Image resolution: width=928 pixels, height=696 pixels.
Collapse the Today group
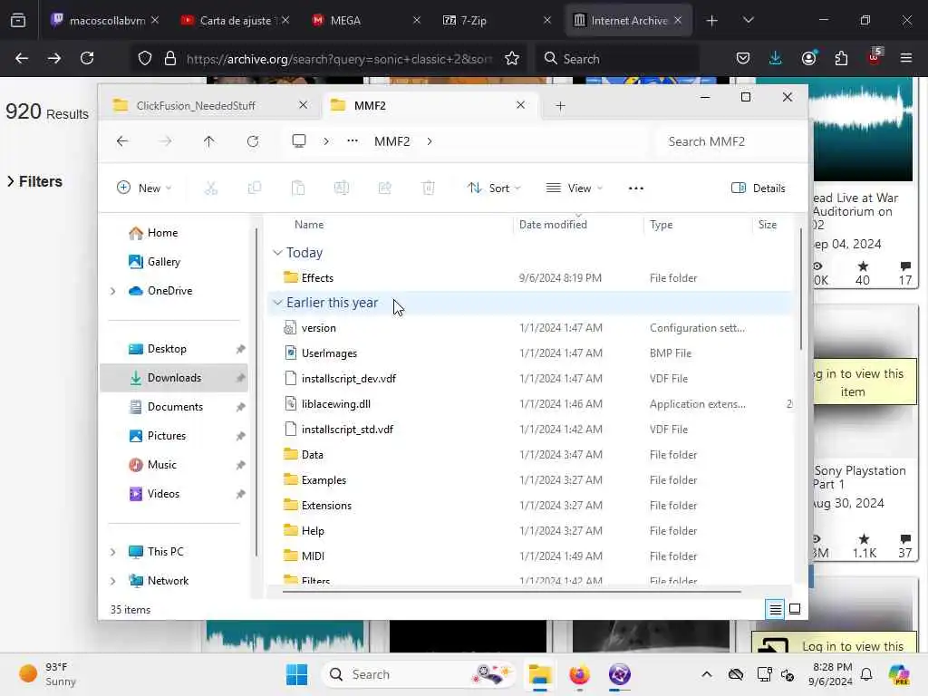pyautogui.click(x=277, y=253)
